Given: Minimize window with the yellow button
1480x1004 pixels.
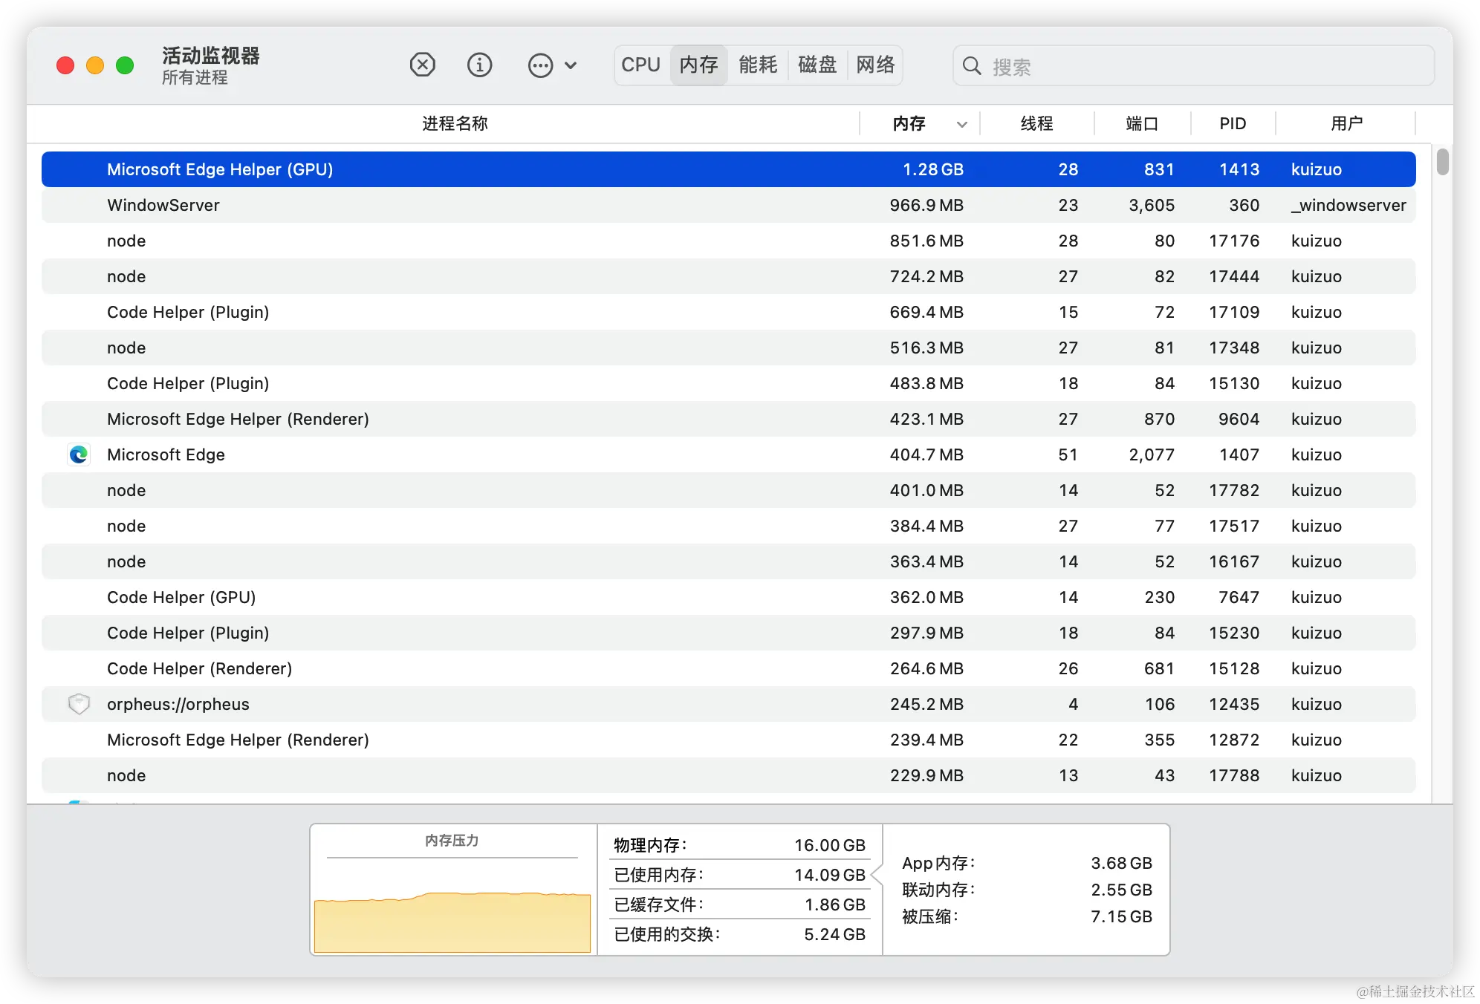Looking at the screenshot, I should [95, 65].
